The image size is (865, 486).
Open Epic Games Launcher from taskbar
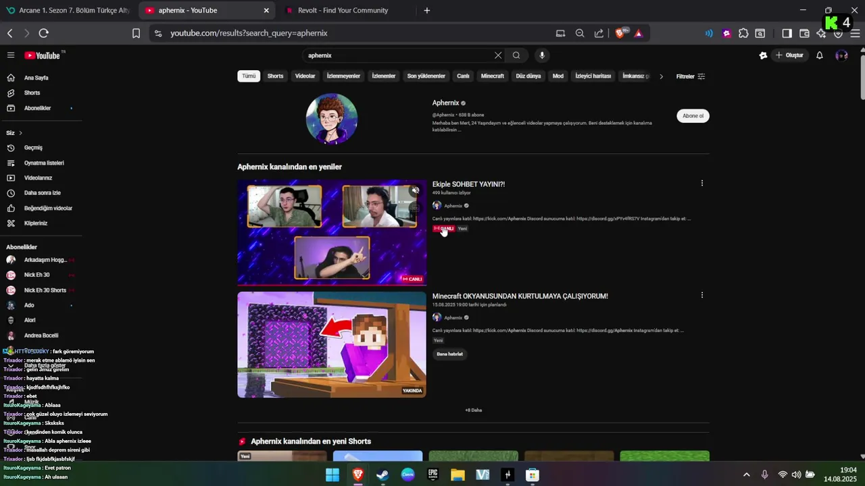click(x=432, y=475)
